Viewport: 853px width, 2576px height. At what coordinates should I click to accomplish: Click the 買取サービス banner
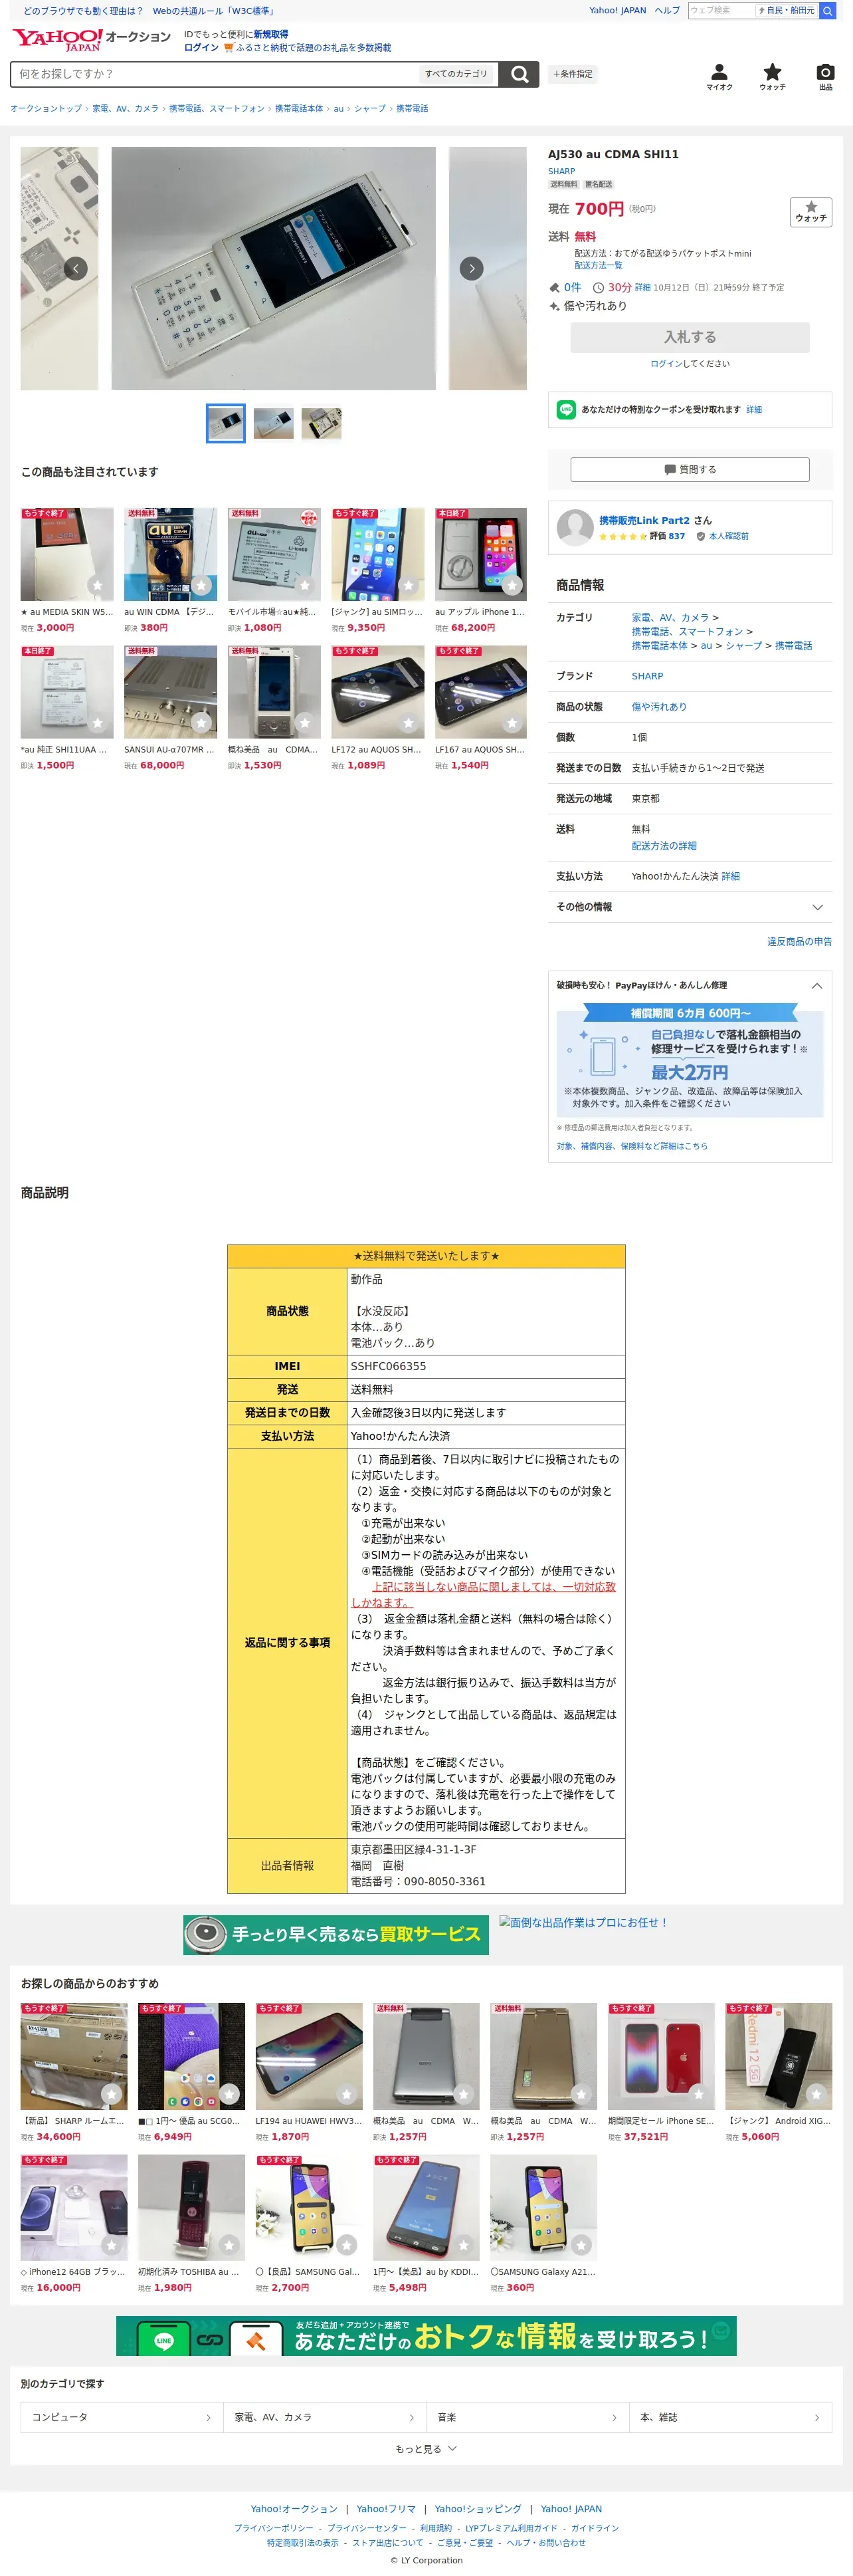pos(335,1935)
